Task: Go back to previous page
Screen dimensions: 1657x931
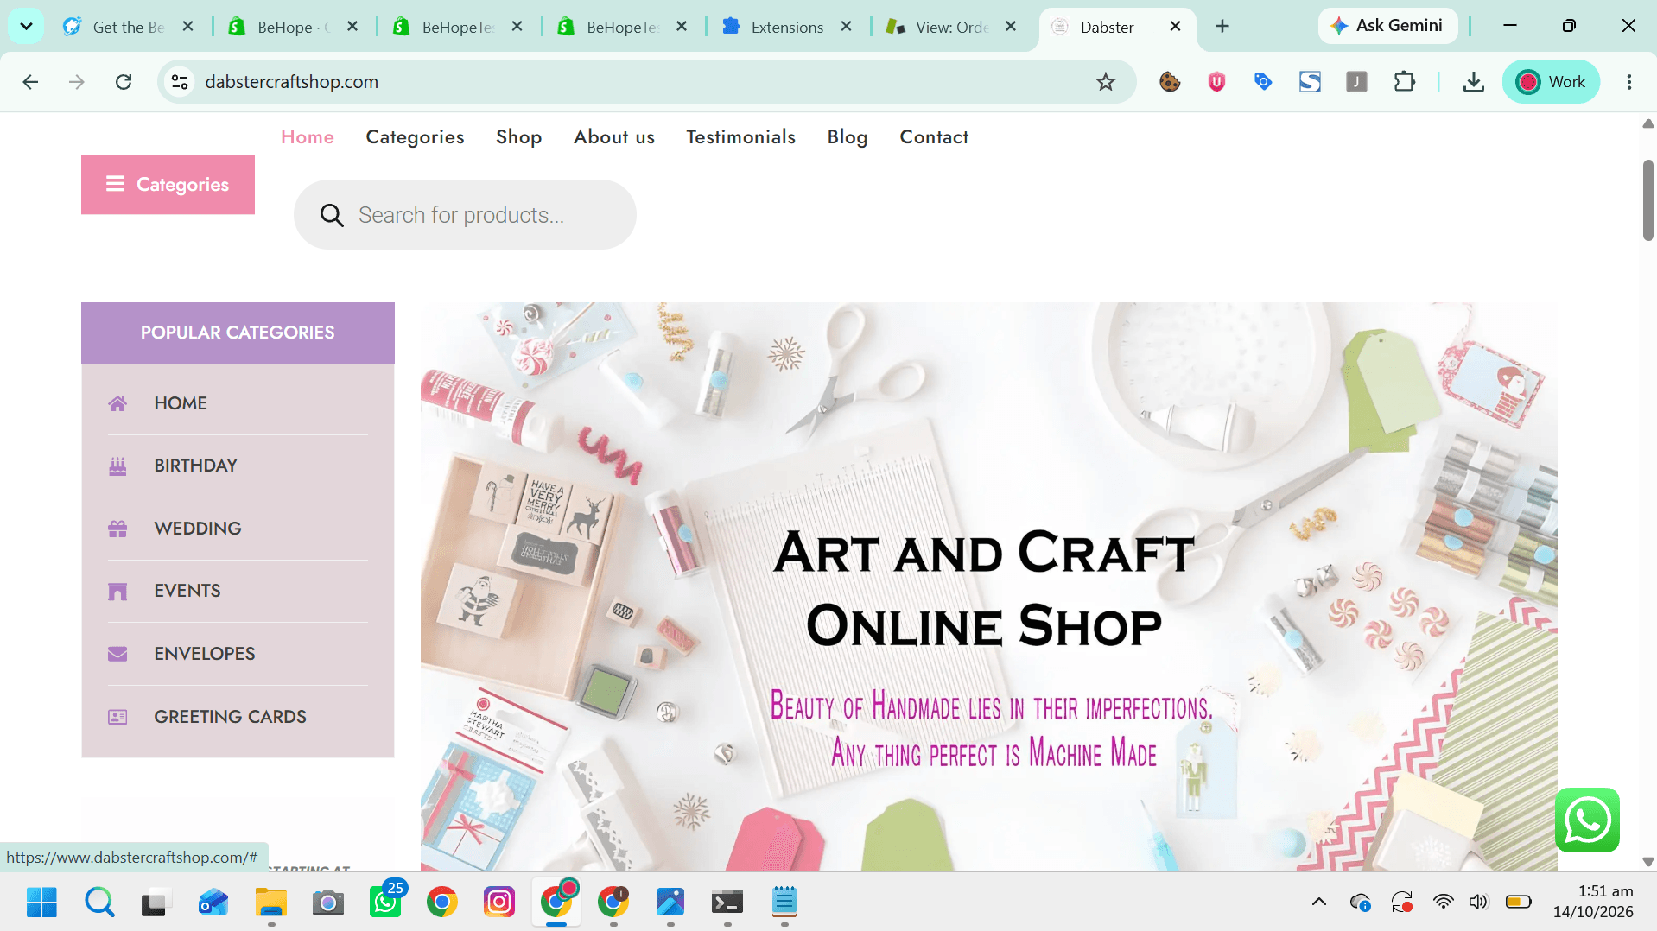Action: [x=31, y=82]
